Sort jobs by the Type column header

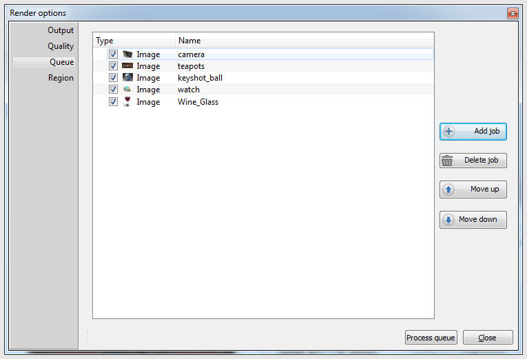134,41
